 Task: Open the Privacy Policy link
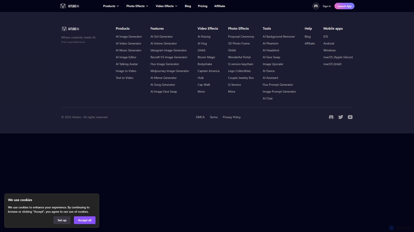232,117
